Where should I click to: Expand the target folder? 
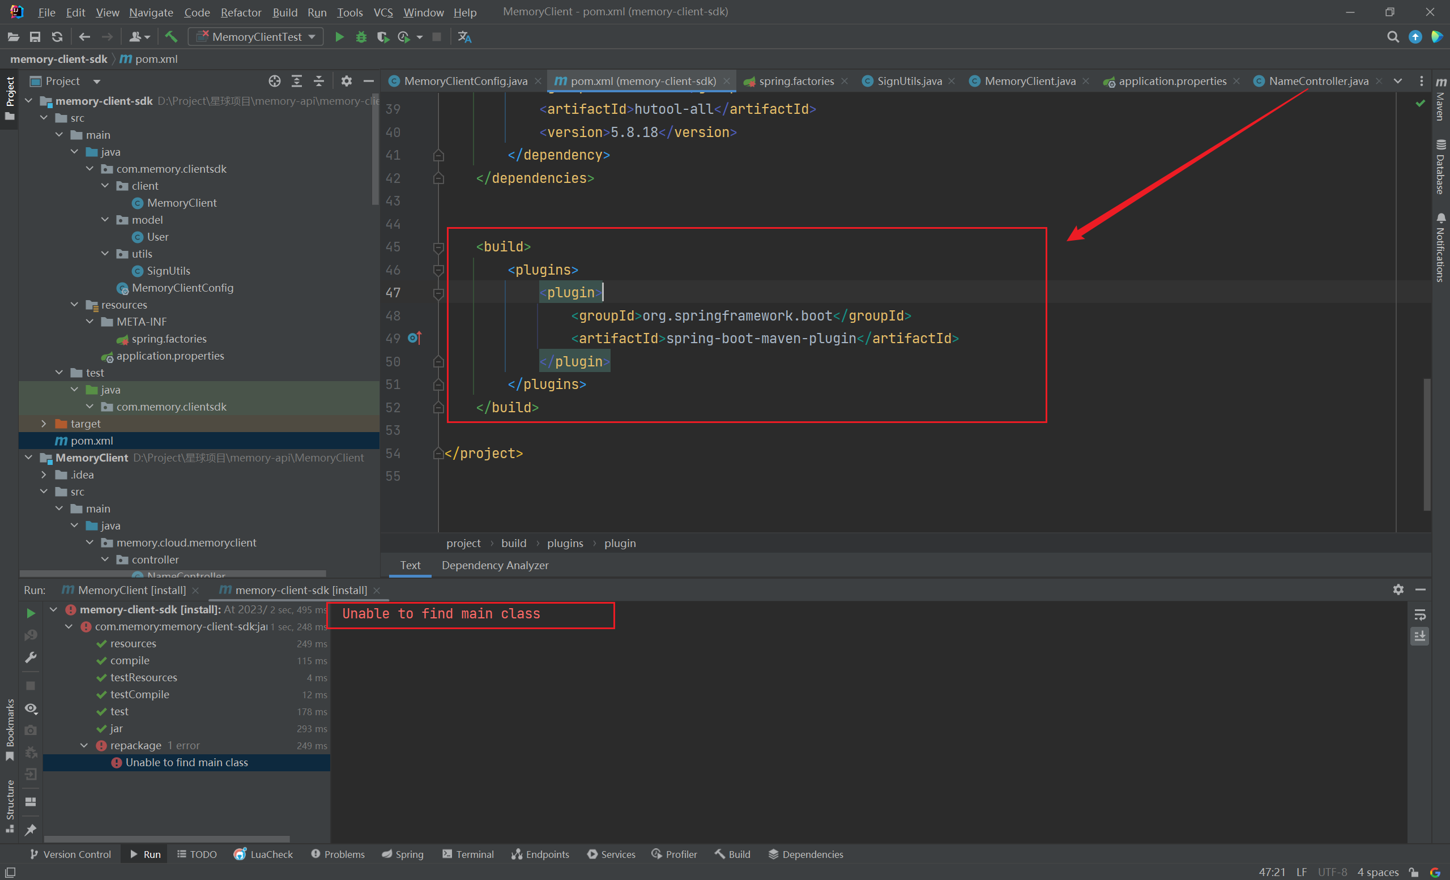44,424
